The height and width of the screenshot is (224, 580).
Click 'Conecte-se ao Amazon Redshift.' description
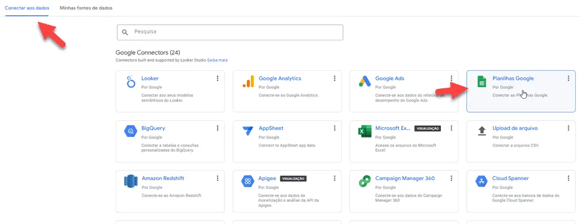click(x=171, y=195)
